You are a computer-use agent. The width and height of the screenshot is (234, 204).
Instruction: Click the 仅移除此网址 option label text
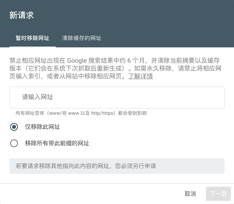[43, 127]
